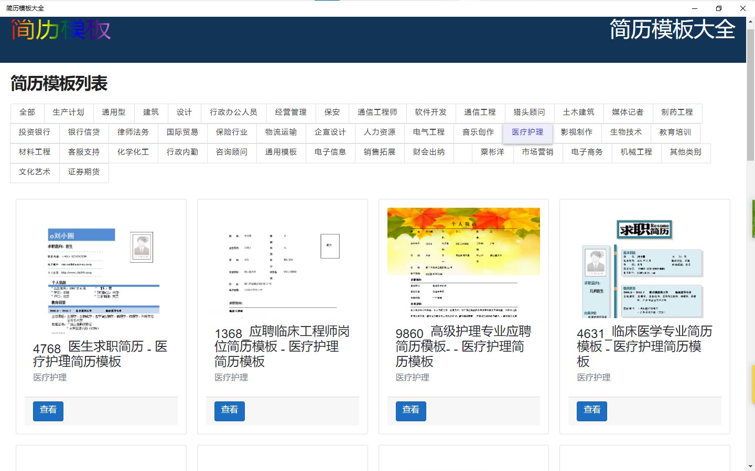Select the 电子商务 category tab

(x=587, y=152)
